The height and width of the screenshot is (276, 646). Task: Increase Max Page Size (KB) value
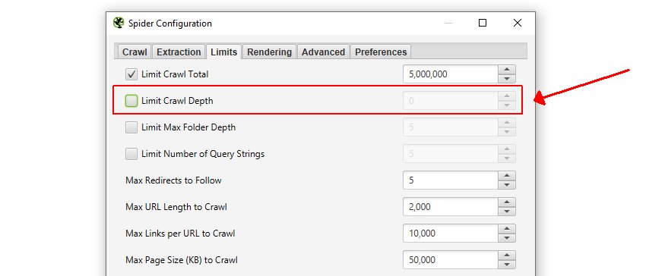tap(507, 256)
